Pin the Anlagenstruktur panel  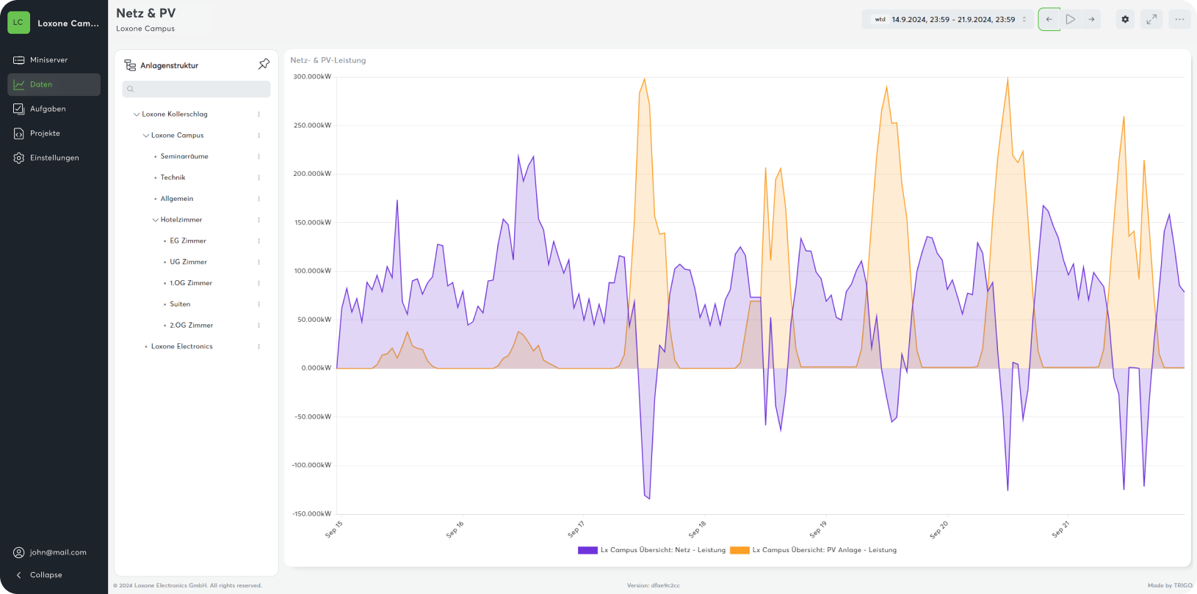pos(264,65)
